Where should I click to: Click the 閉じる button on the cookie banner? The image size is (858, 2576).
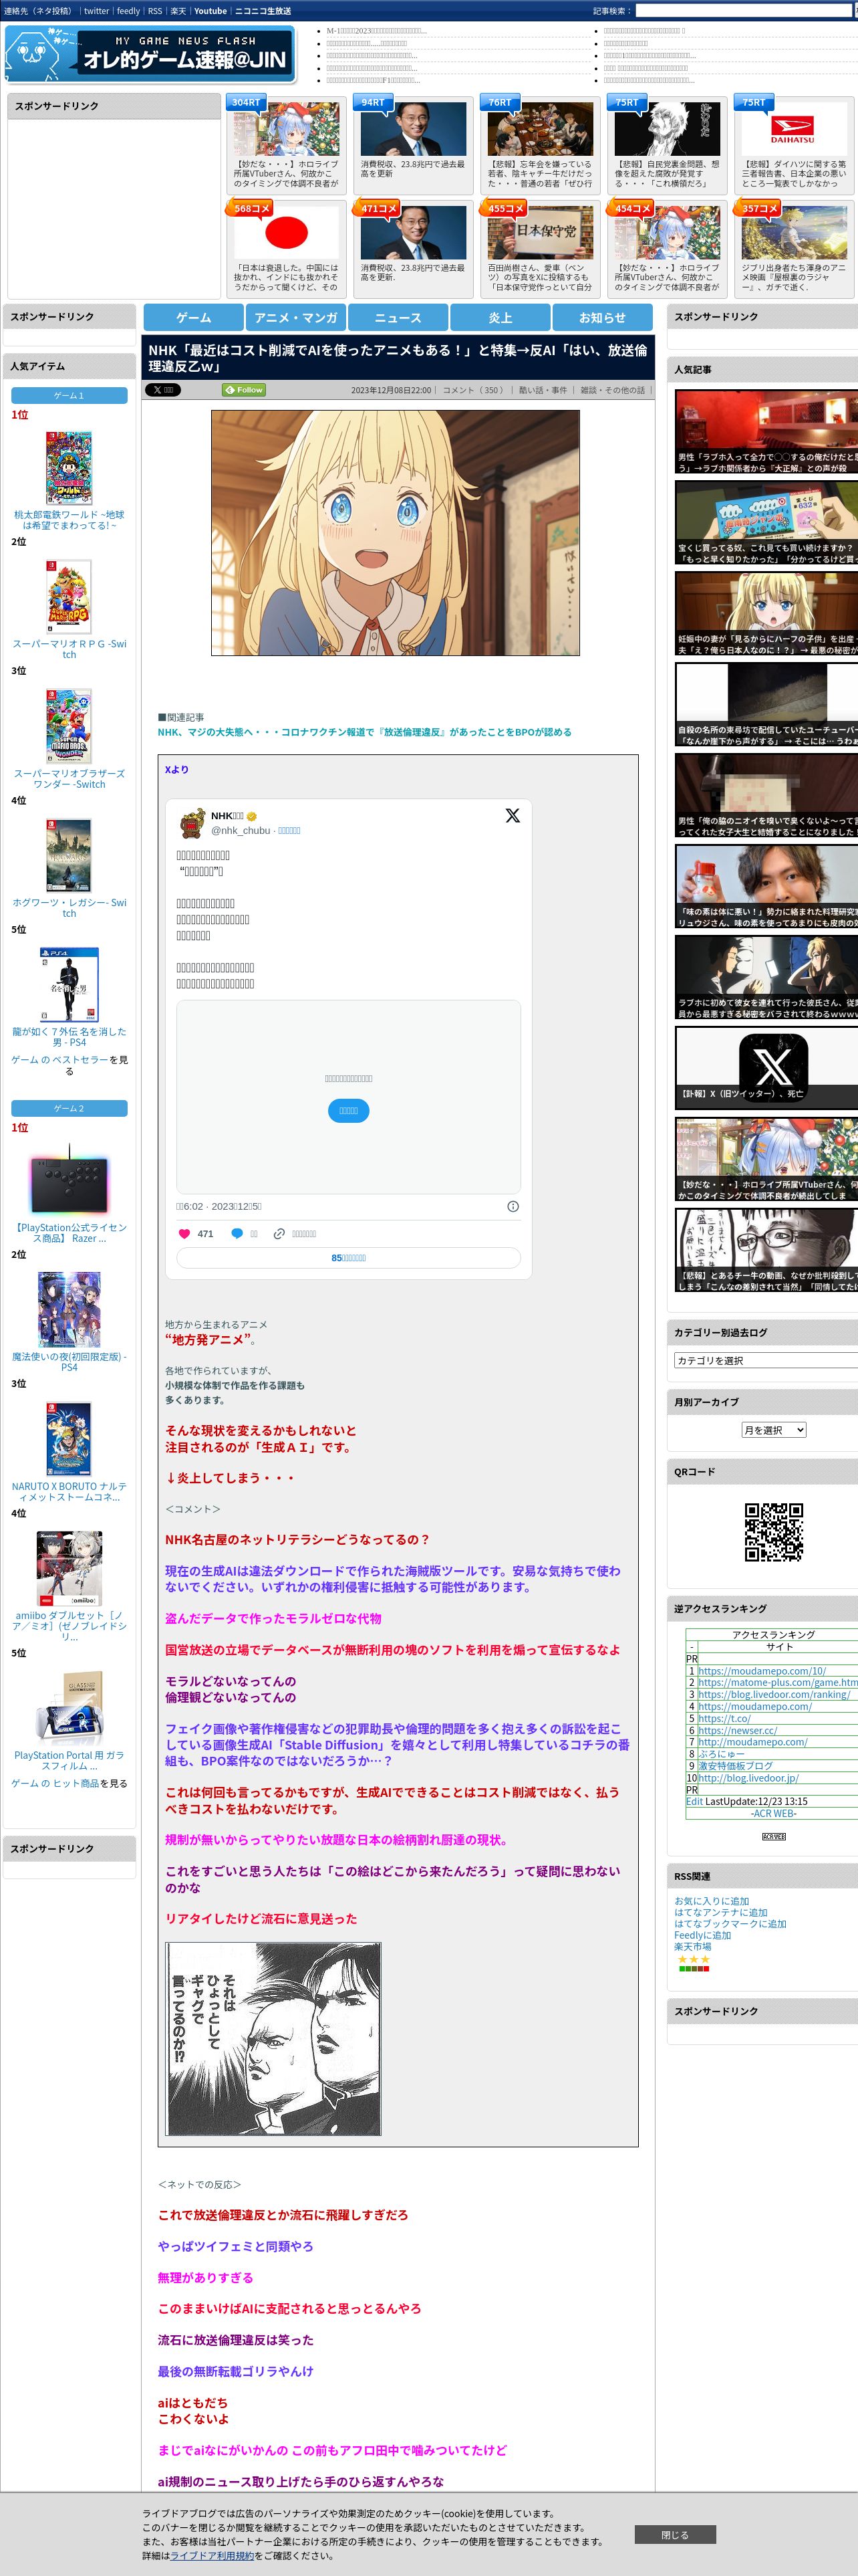(x=674, y=2534)
